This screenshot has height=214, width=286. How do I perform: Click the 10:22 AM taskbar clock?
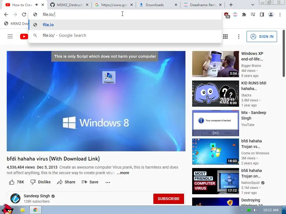click(x=271, y=210)
